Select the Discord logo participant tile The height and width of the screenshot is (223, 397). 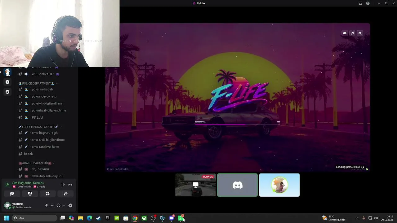tap(238, 185)
